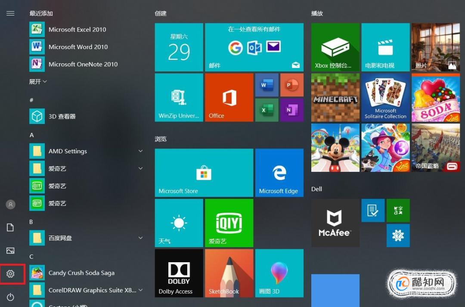Click the Power button icon

(x=10, y=297)
